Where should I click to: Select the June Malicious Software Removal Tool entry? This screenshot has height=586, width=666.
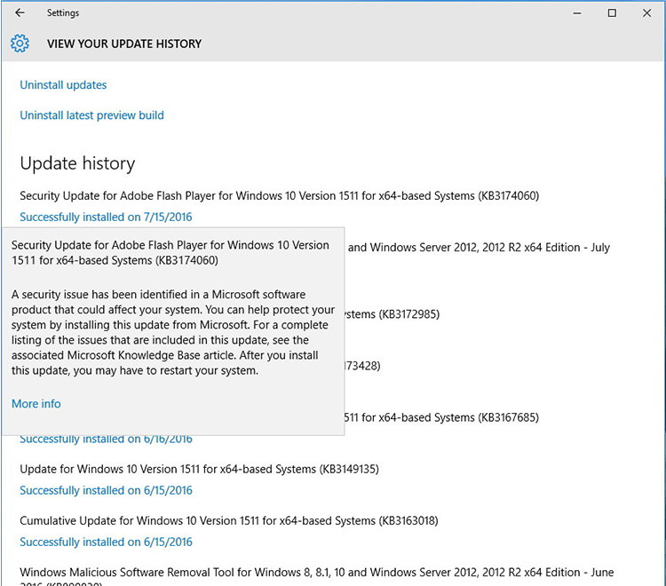click(316, 573)
